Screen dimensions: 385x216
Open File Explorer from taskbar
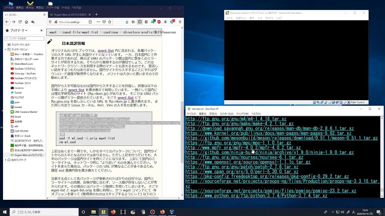point(94,212)
